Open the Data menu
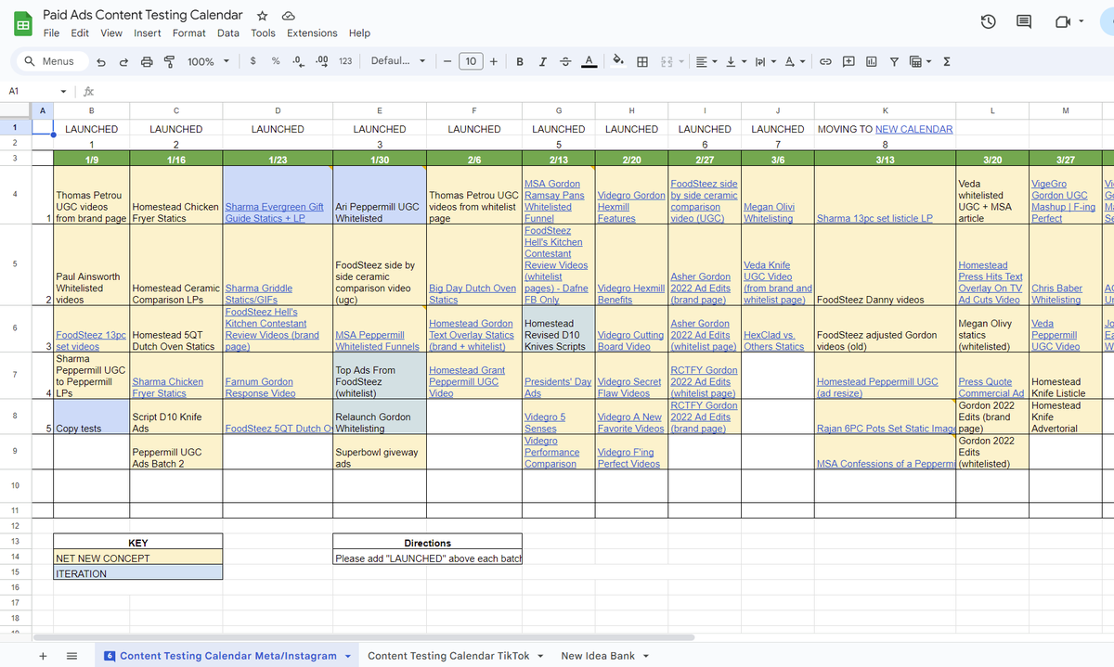Image resolution: width=1114 pixels, height=667 pixels. [228, 32]
